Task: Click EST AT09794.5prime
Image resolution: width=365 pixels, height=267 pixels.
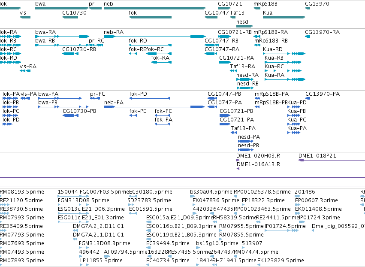Action: coord(126,252)
